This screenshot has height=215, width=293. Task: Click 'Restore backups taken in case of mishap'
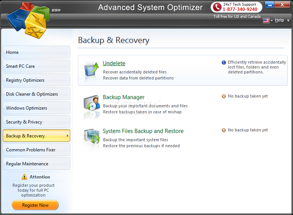(142, 112)
